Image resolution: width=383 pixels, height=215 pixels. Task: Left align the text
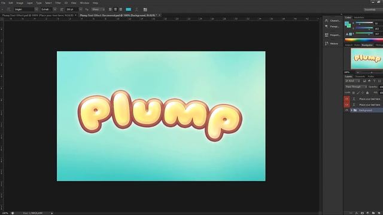click(x=110, y=10)
